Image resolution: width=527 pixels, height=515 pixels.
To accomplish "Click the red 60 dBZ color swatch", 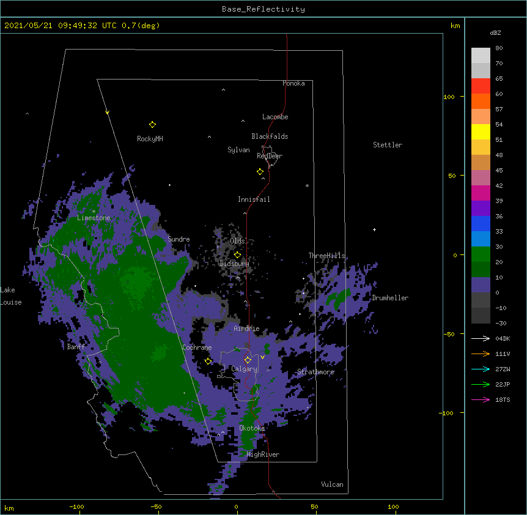I will [481, 86].
